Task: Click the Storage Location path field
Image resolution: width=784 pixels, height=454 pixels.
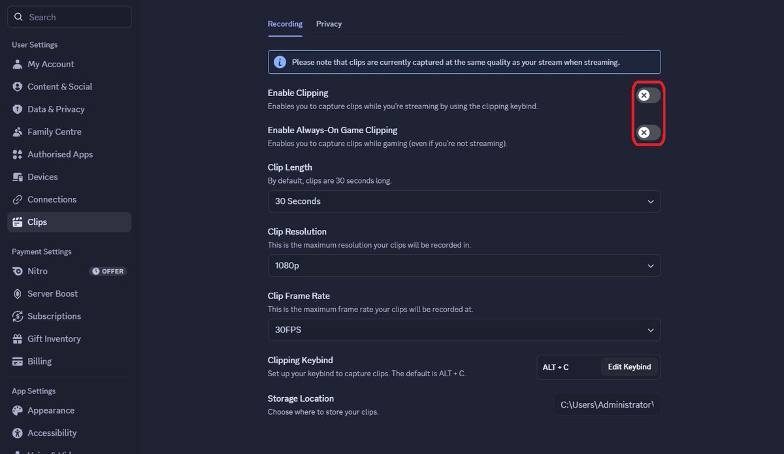Action: (x=608, y=405)
